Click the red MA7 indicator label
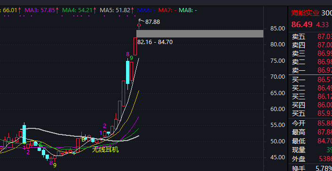This screenshot has height=171, width=332. coord(167,10)
